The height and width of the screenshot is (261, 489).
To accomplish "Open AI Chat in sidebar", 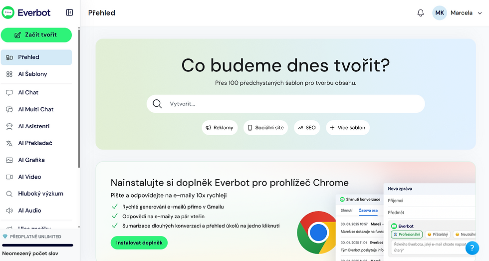I will pyautogui.click(x=36, y=92).
